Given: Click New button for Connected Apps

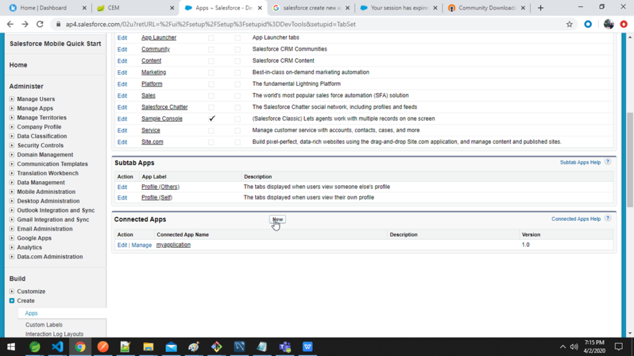Looking at the screenshot, I should coord(277,219).
